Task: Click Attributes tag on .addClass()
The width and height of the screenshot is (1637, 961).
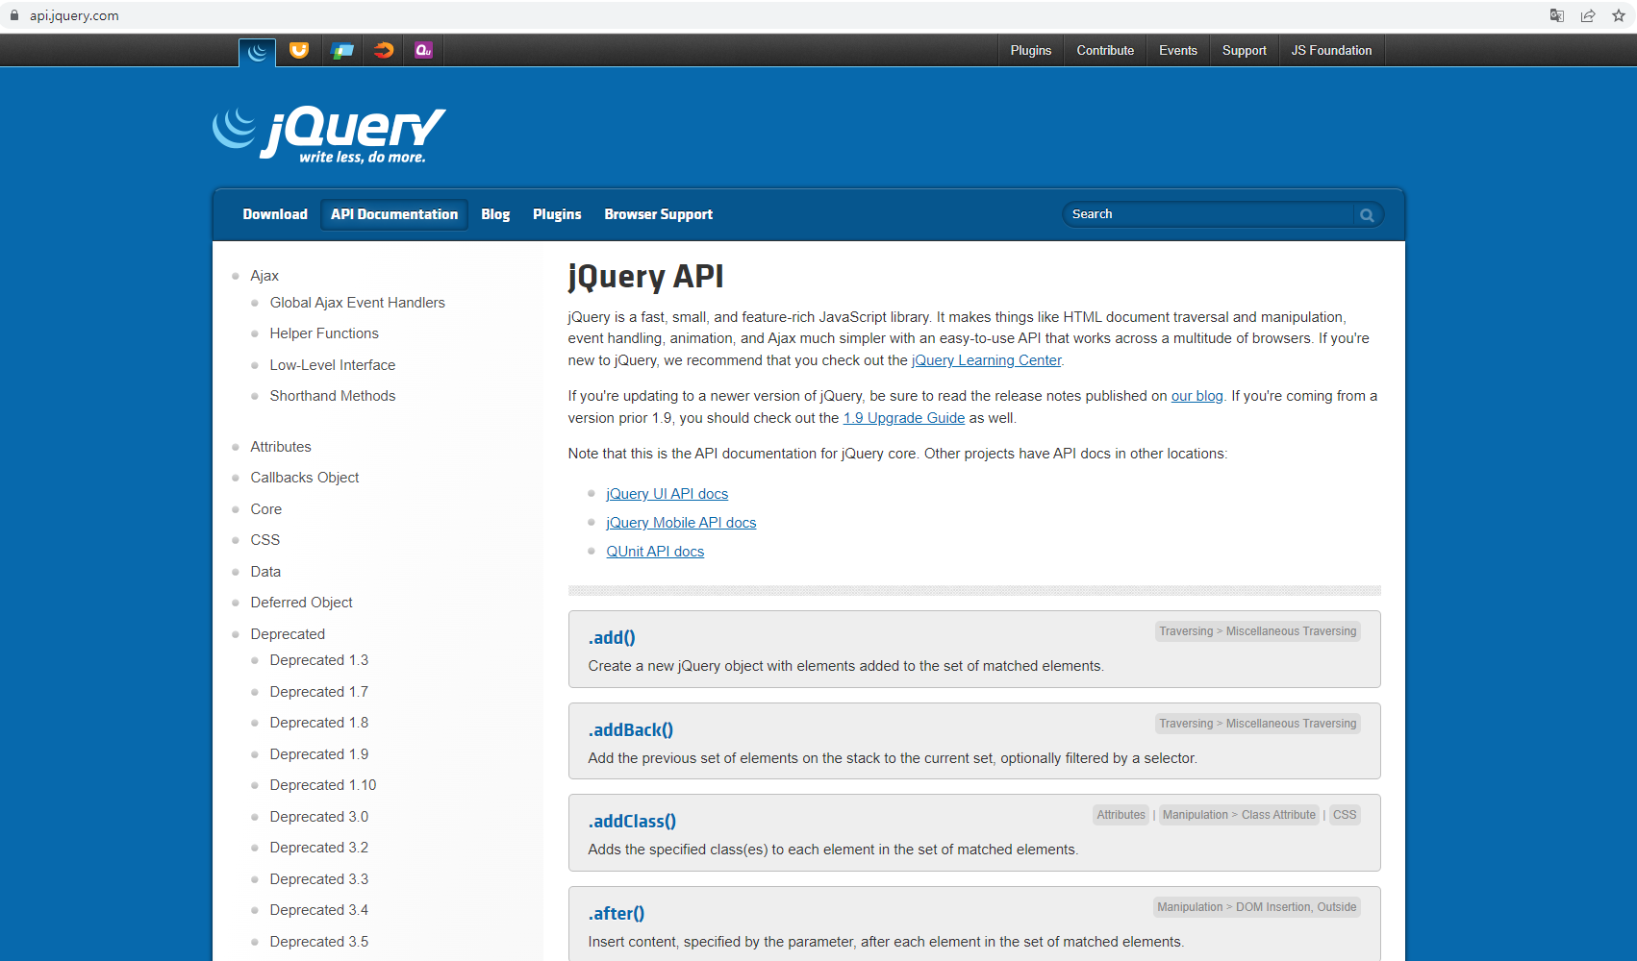Action: tap(1121, 815)
